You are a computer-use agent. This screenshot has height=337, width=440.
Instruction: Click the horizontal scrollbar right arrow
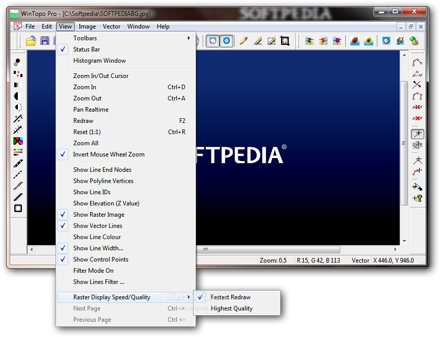coord(395,249)
